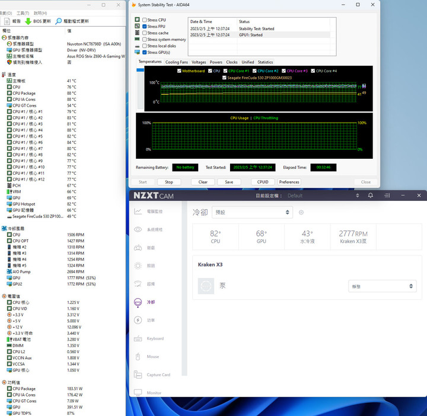427x416 pixels.
Task: Switch to Unified tab
Action: click(248, 62)
